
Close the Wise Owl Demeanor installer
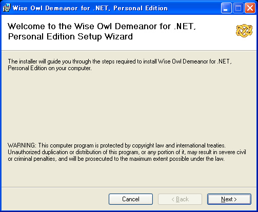tap(250, 8)
